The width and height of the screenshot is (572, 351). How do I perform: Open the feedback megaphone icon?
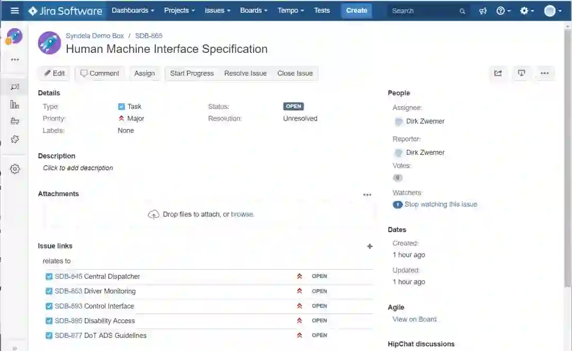(x=482, y=11)
